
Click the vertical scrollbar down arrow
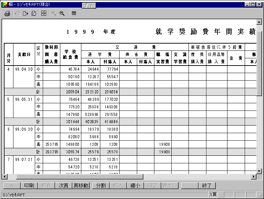(259, 171)
